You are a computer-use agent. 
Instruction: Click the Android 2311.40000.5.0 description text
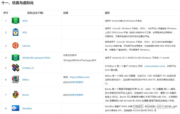click(x=137, y=58)
